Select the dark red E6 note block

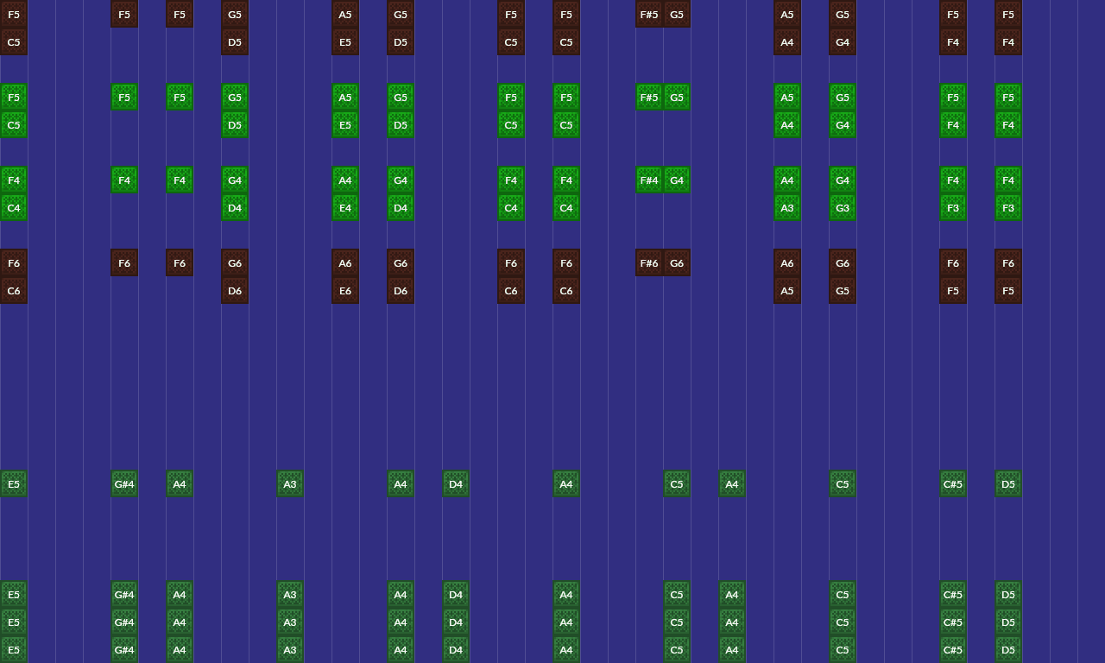point(345,290)
